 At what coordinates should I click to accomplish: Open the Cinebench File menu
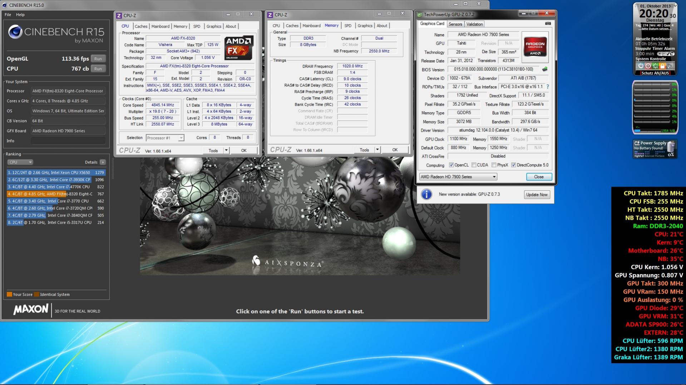[x=8, y=15]
